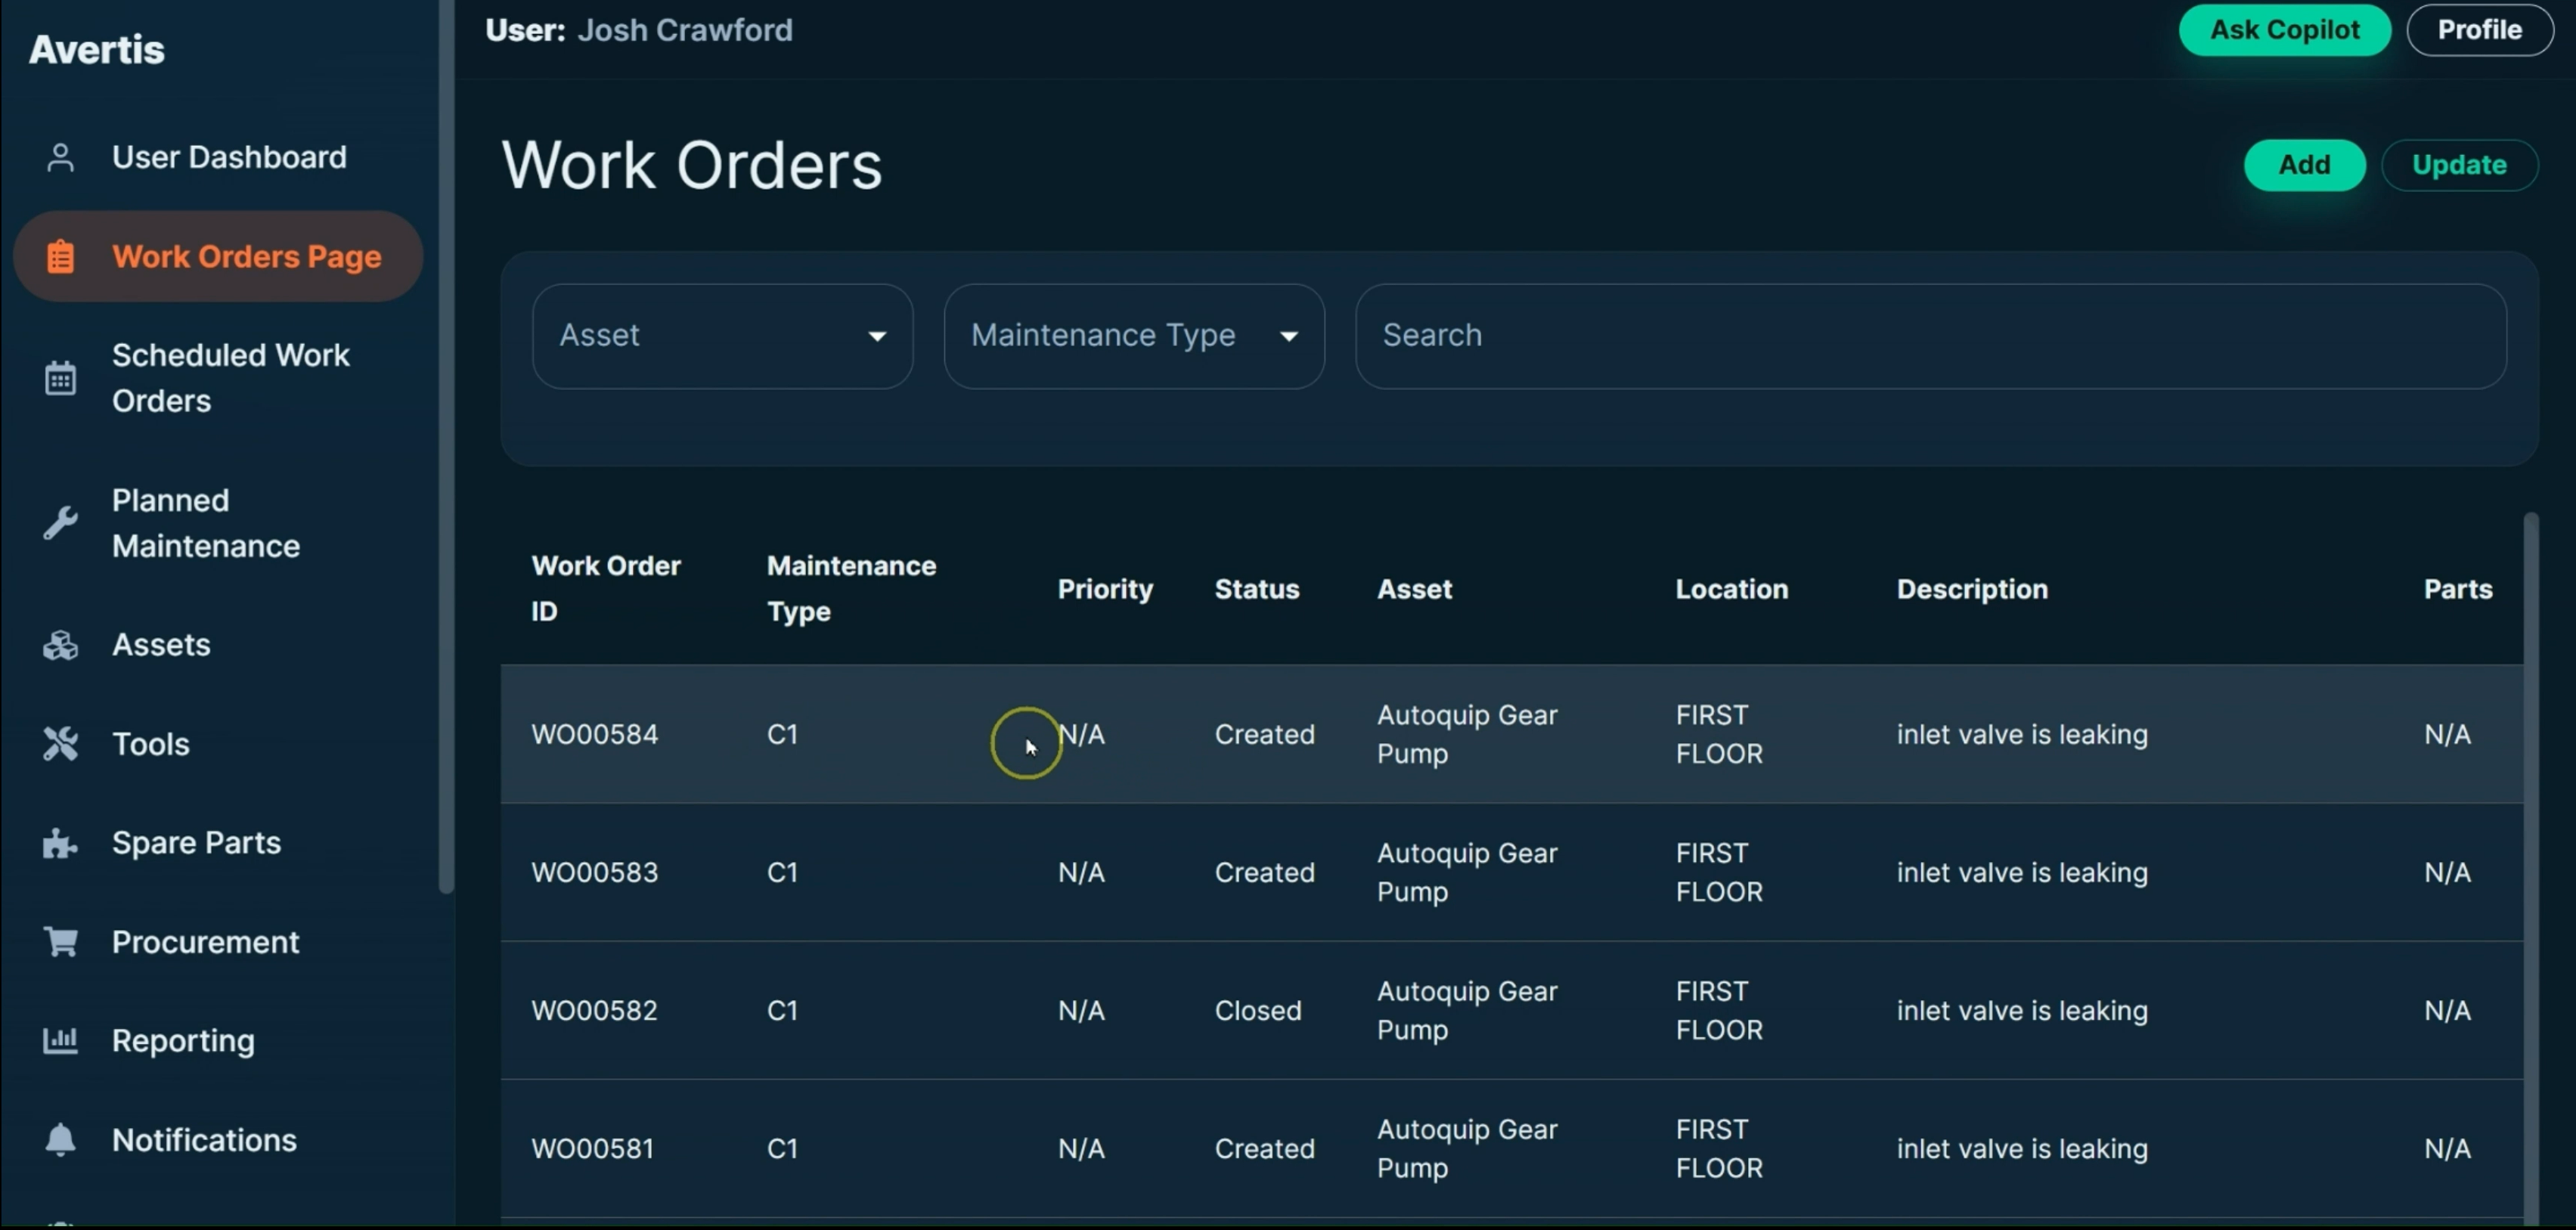Click the Add button
This screenshot has height=1230, width=2576.
tap(2303, 165)
